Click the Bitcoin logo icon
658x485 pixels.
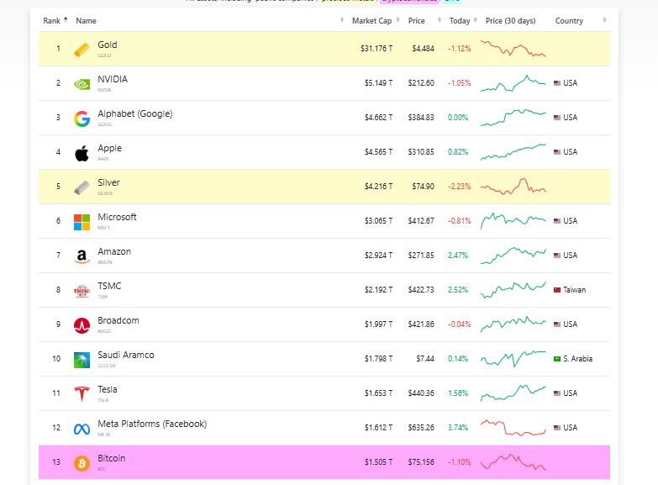click(82, 463)
